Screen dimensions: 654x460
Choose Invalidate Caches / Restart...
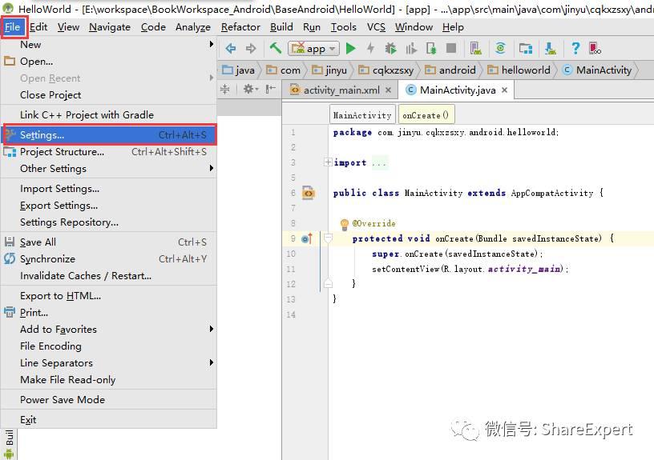pyautogui.click(x=86, y=276)
